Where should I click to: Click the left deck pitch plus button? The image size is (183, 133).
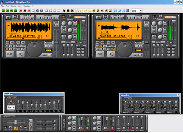click(x=50, y=46)
